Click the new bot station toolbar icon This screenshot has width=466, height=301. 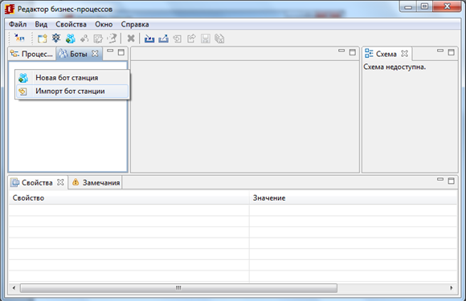pyautogui.click(x=71, y=39)
